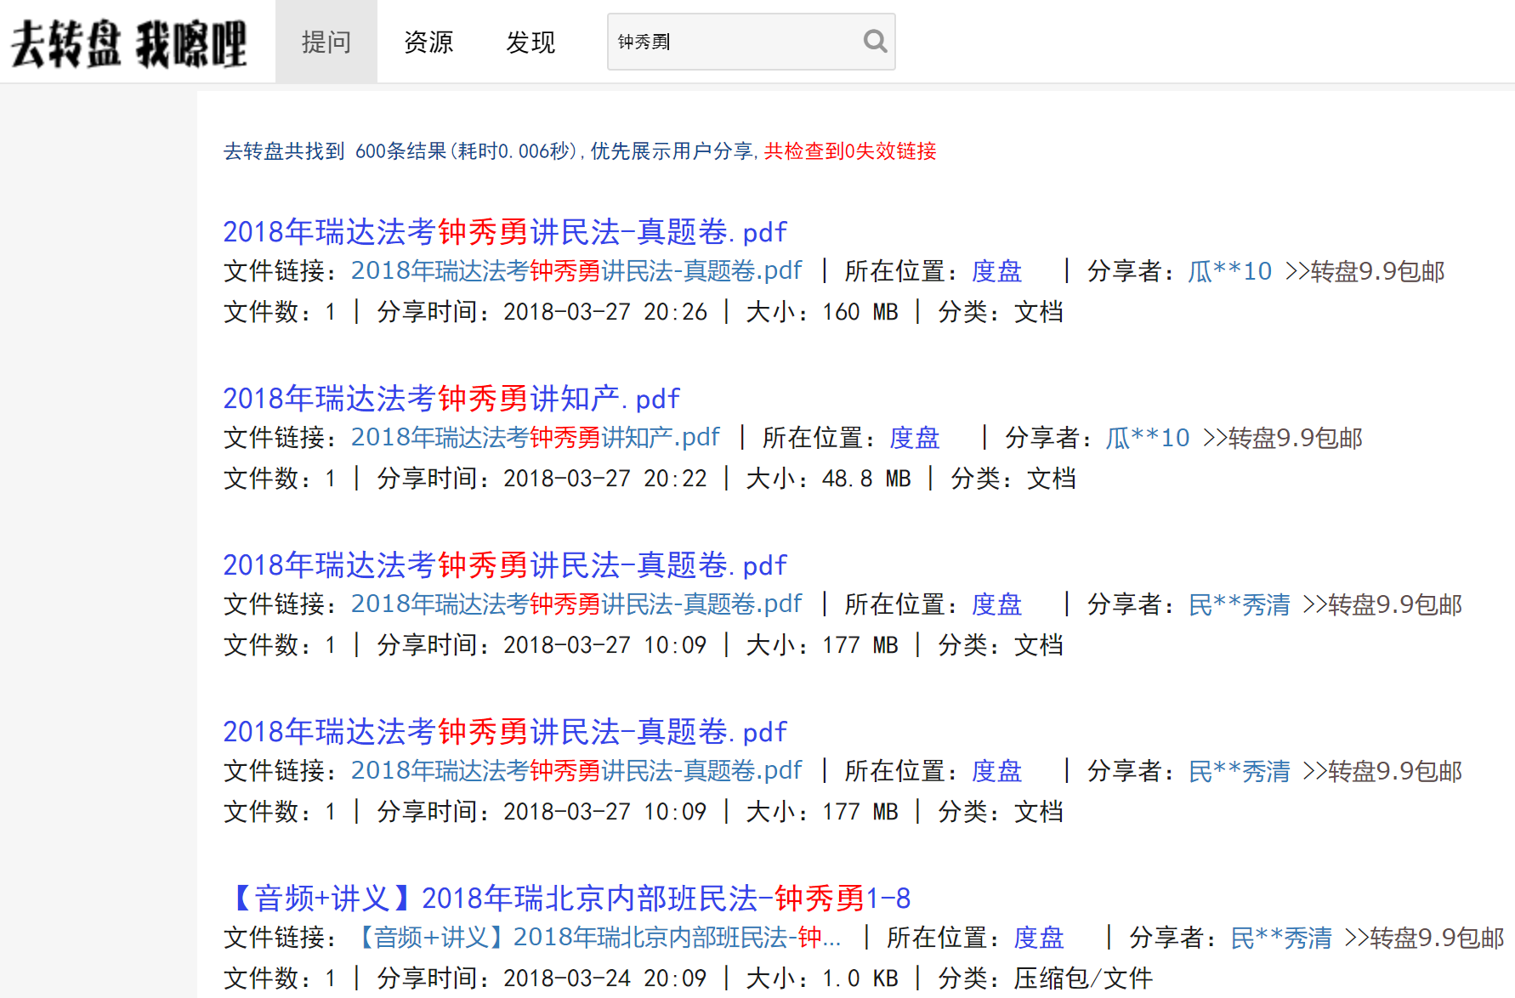
Task: Click the search magnifier icon
Action: (875, 41)
